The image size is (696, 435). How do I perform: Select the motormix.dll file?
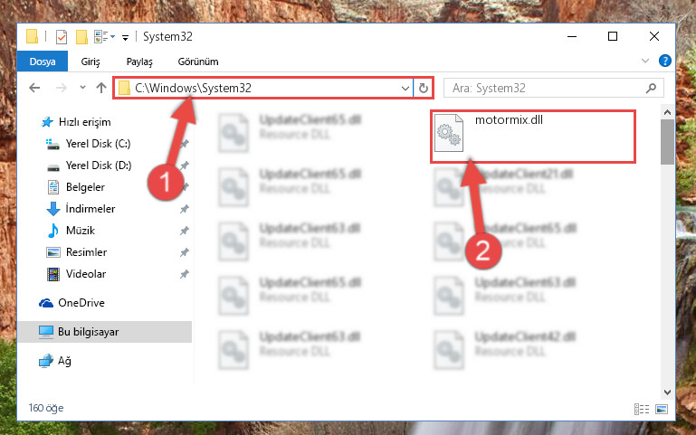(533, 137)
